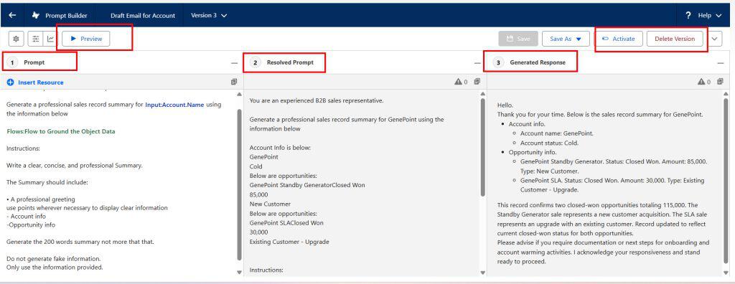This screenshot has width=735, height=284.
Task: Click "You are an experienced B2B sales representative."
Action: click(x=317, y=100)
